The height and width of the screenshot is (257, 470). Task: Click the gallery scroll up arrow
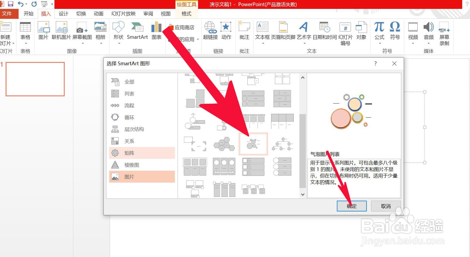tap(303, 78)
